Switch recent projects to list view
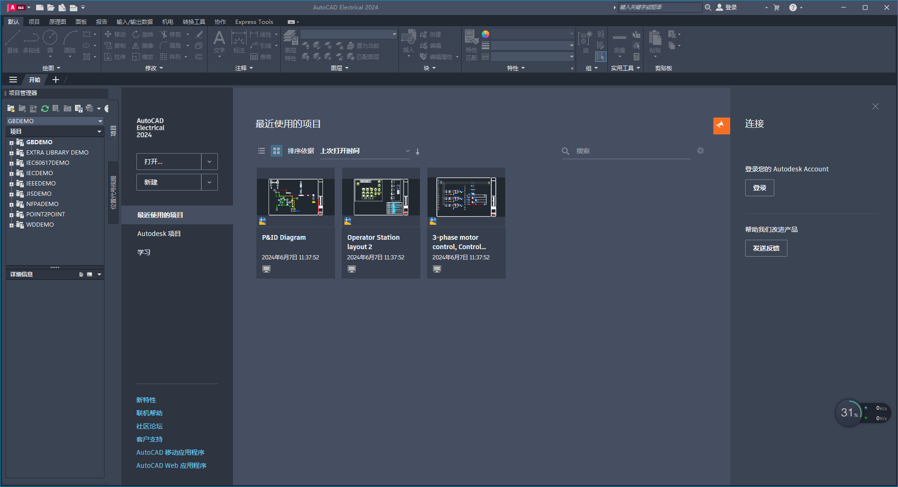 point(261,151)
